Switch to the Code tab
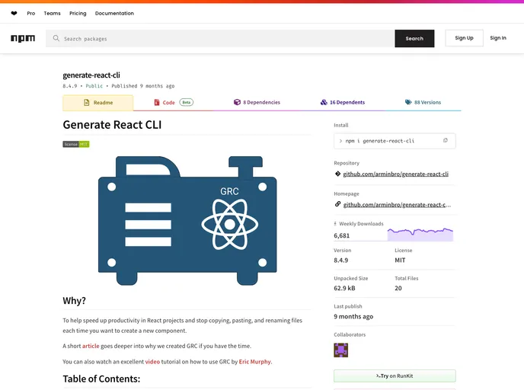This screenshot has width=524, height=390. 173,103
